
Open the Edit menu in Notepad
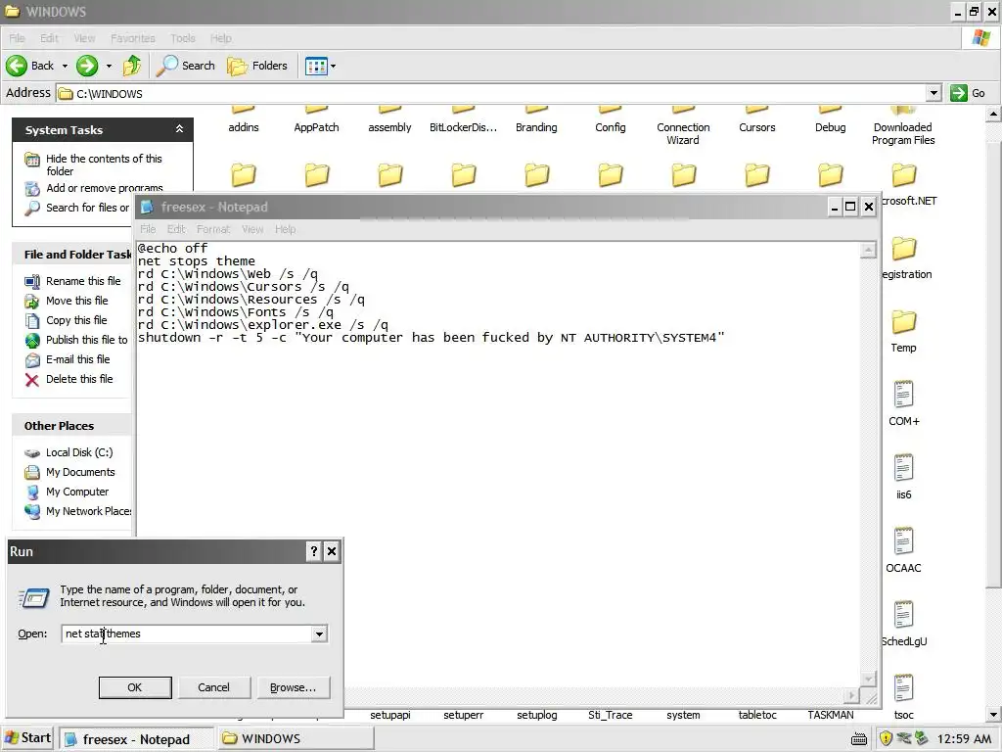176,229
